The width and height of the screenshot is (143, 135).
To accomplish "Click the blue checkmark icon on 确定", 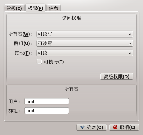I will (83, 127).
